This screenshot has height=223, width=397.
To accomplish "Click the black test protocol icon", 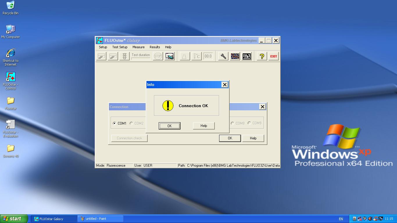I will tap(247, 56).
